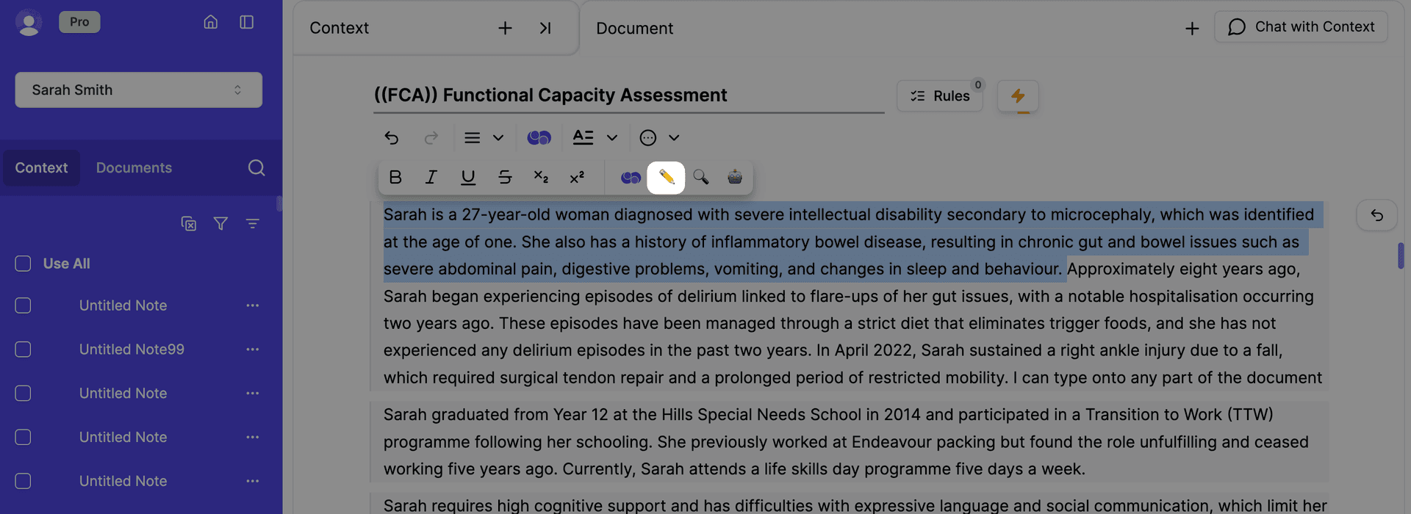Click the orange lightning bolt button
This screenshot has height=514, width=1411.
[1018, 96]
